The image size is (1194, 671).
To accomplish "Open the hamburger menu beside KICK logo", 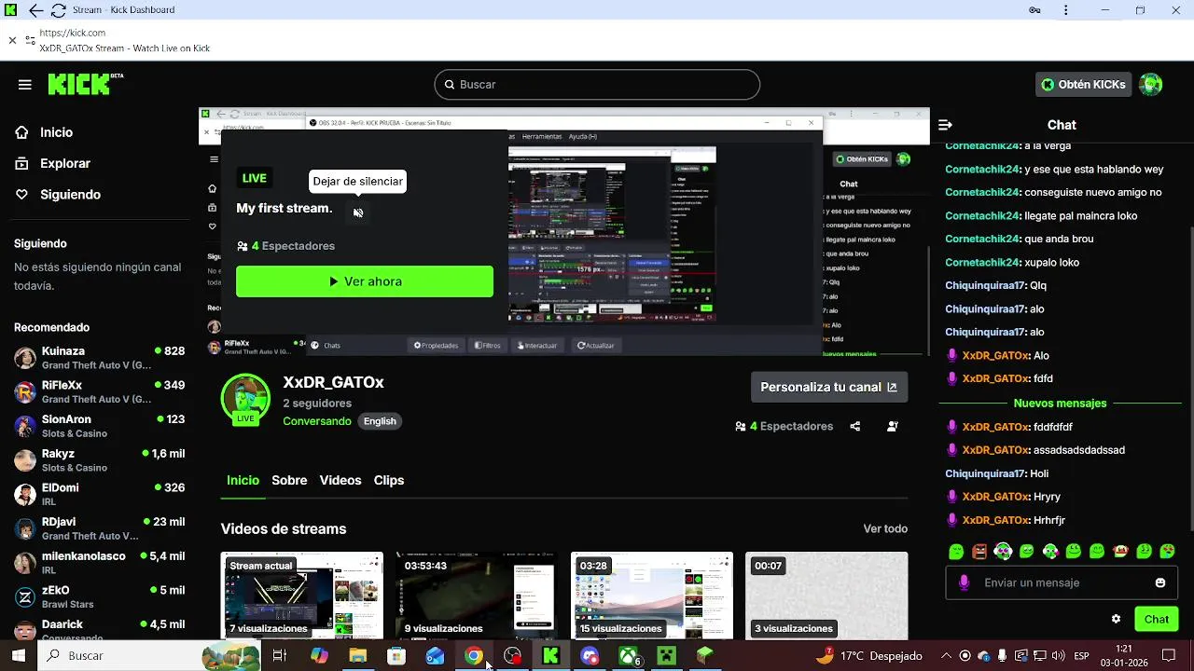I will click(25, 85).
